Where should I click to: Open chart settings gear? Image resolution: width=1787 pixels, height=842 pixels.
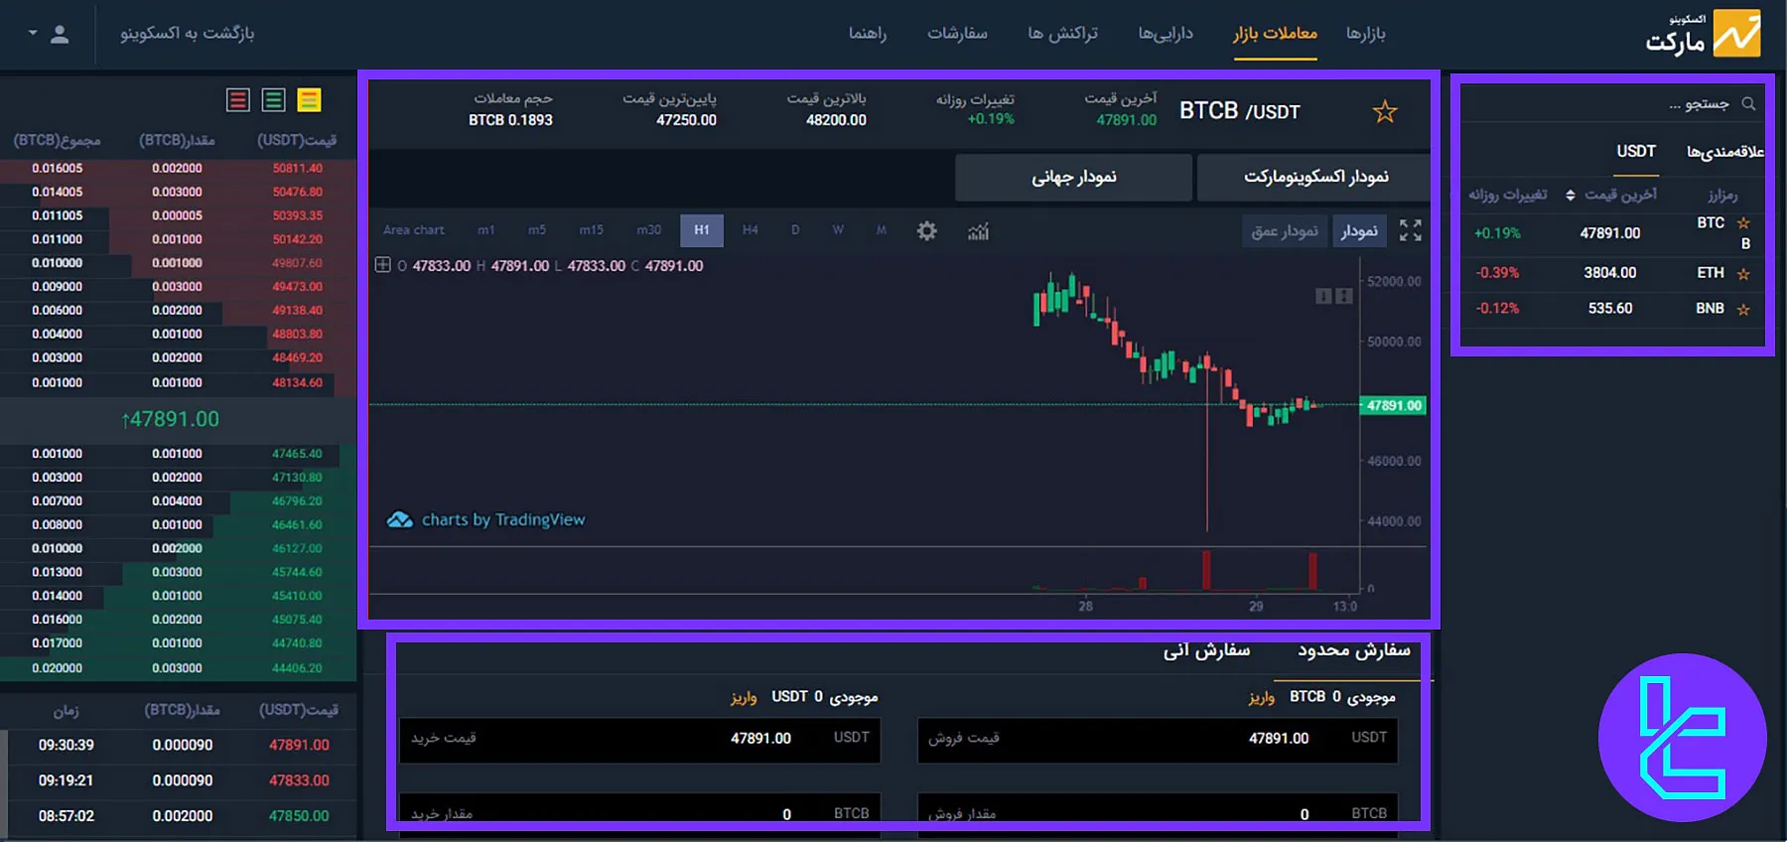(926, 231)
